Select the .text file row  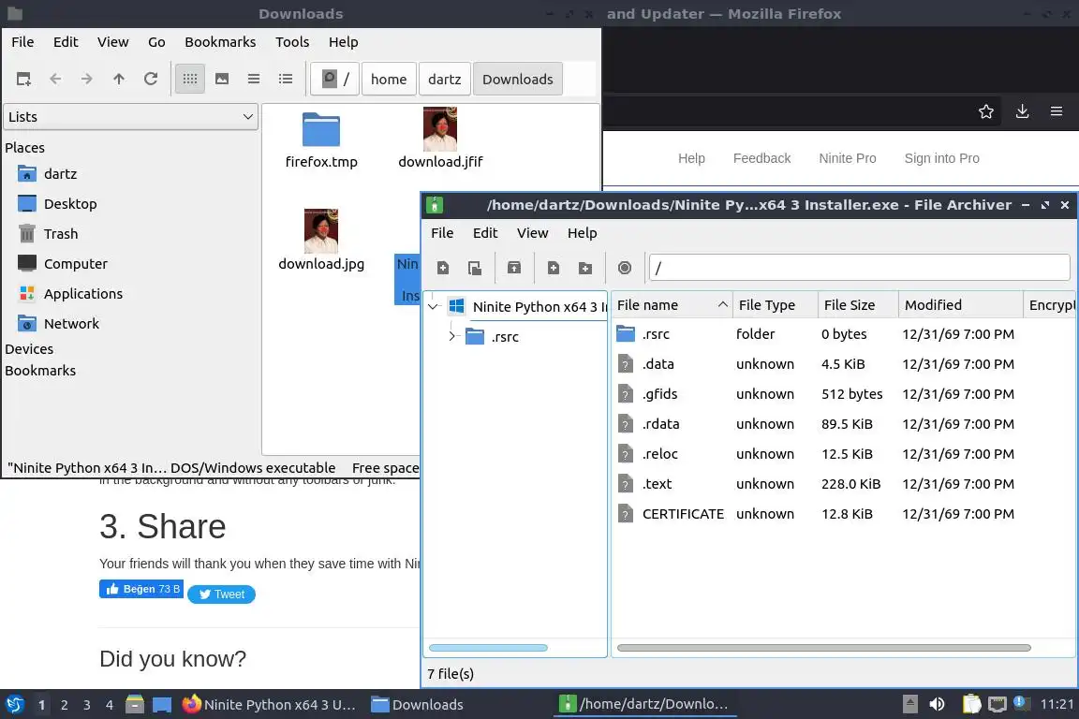click(843, 484)
